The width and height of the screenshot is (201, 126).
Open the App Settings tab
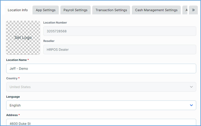(x=46, y=10)
